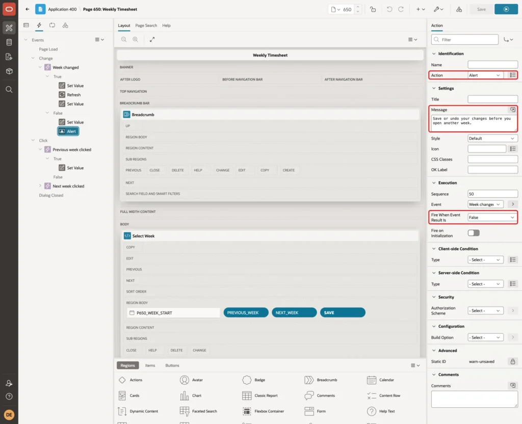Viewport: 522px width, 424px height.
Task: Click the Redo arrow in toolbar
Action: tap(401, 9)
